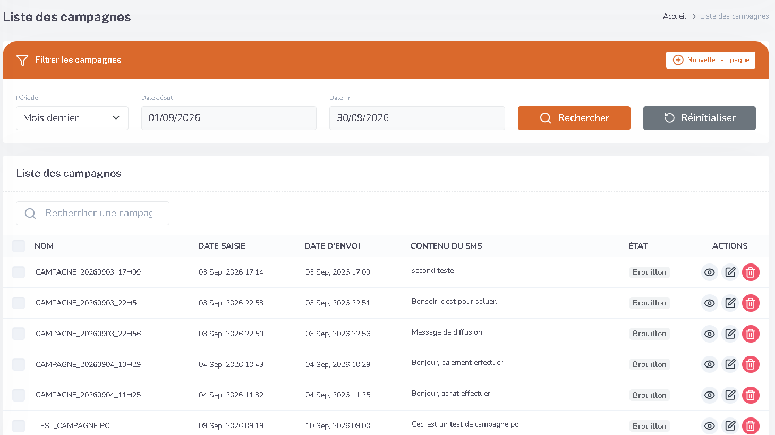Viewport: 775px width, 435px height.
Task: Check the box for CAMPAGNE_20260903_22H51
Action: click(x=19, y=303)
